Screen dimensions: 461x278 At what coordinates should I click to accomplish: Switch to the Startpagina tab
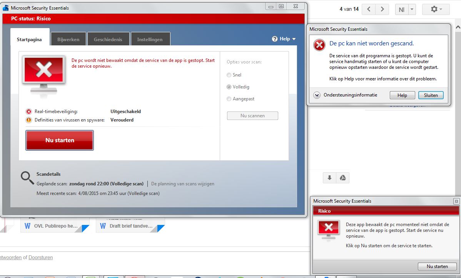(x=29, y=39)
